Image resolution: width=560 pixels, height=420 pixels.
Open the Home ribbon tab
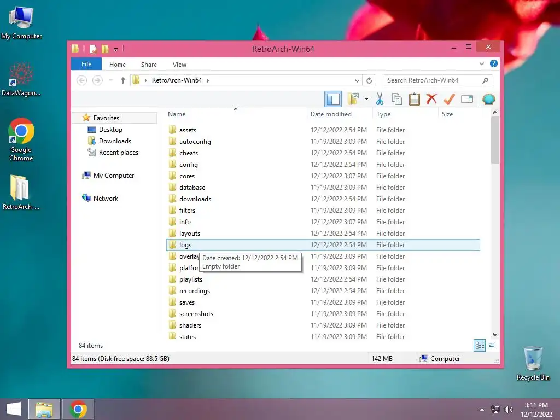point(118,65)
